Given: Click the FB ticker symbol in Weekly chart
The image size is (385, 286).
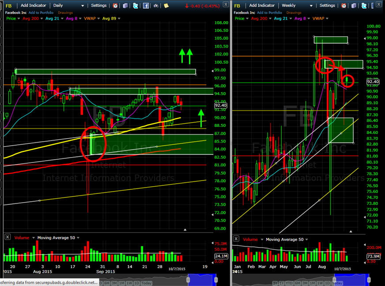Looking at the screenshot, I should pos(237,6).
